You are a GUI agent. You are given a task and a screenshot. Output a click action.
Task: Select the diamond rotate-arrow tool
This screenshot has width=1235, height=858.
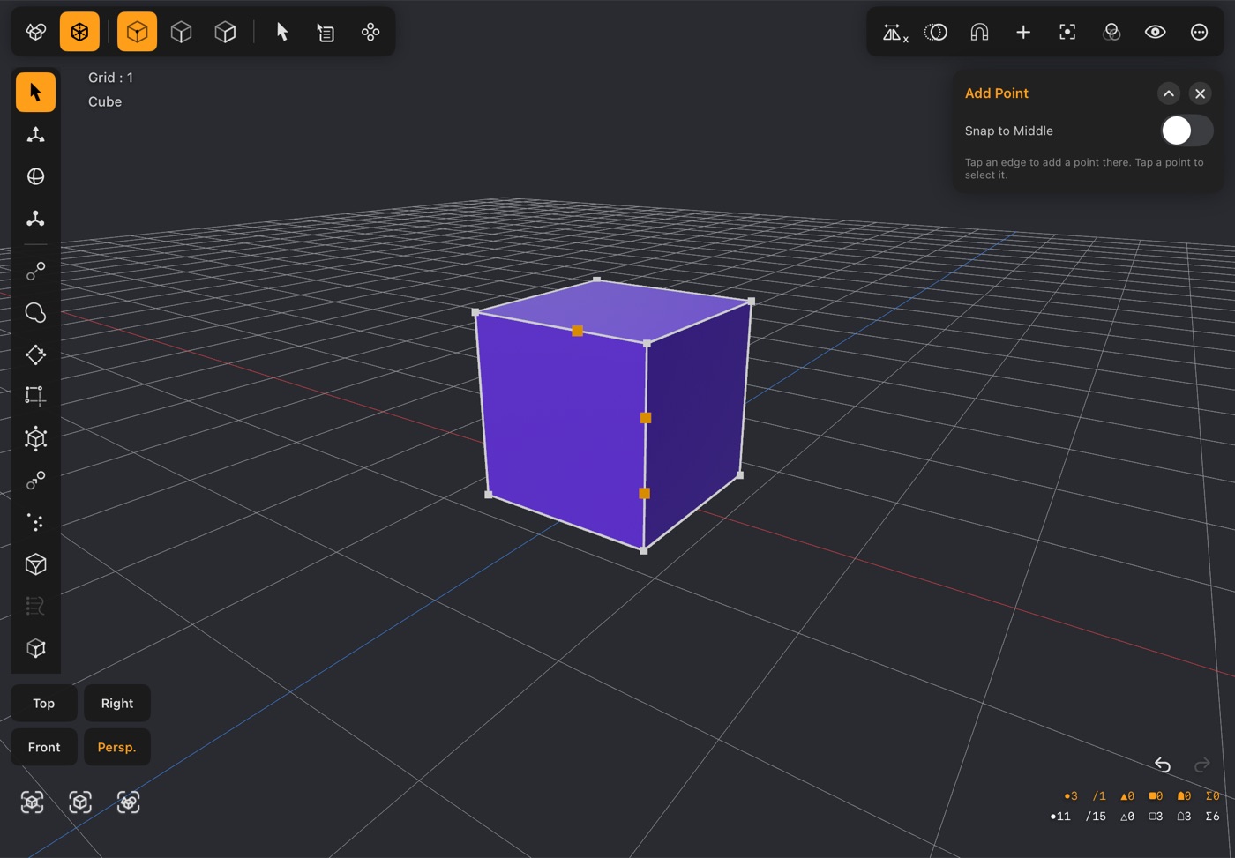tap(35, 354)
